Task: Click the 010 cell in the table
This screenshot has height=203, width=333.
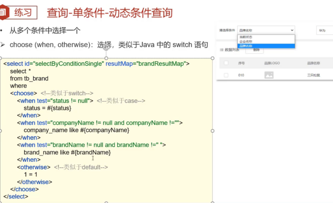Action: [241, 75]
